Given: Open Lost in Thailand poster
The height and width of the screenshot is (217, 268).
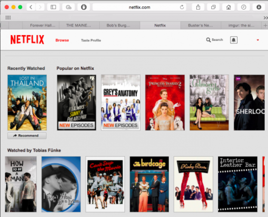Looking at the screenshot, I should (27, 102).
